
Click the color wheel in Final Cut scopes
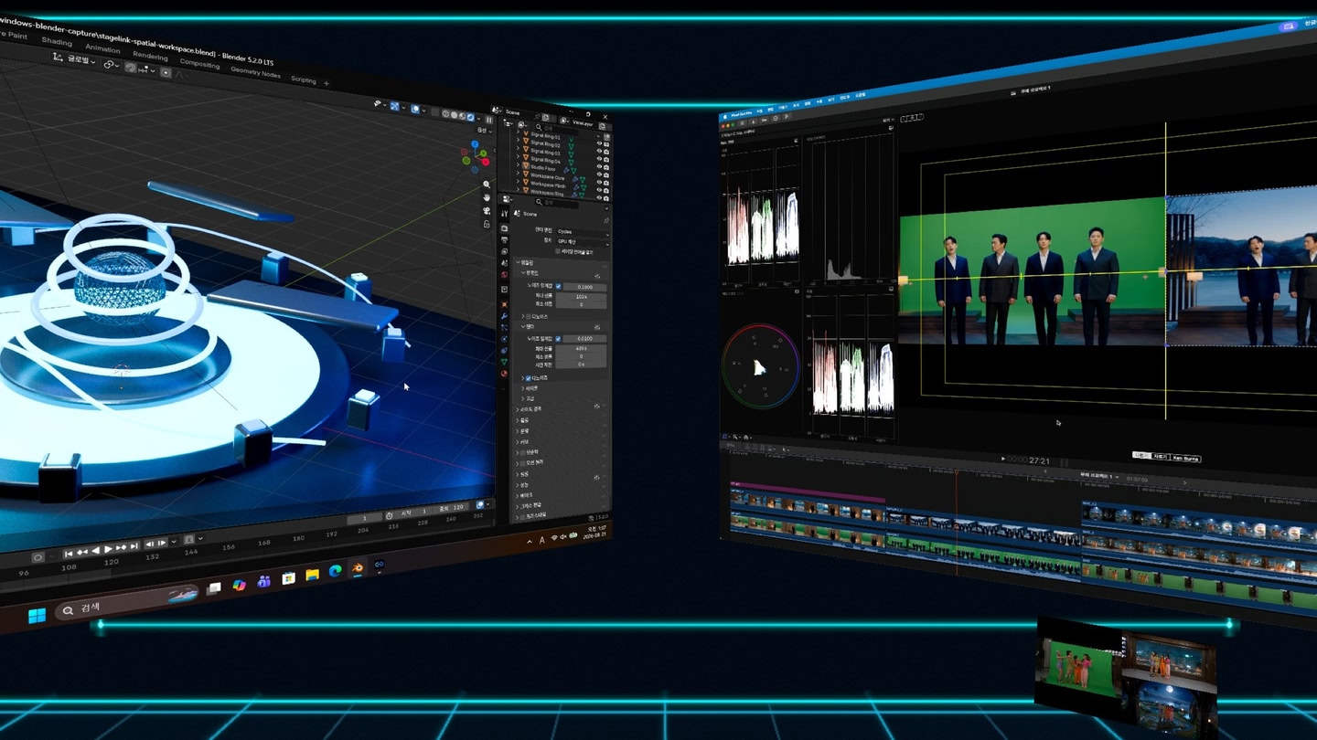point(760,367)
